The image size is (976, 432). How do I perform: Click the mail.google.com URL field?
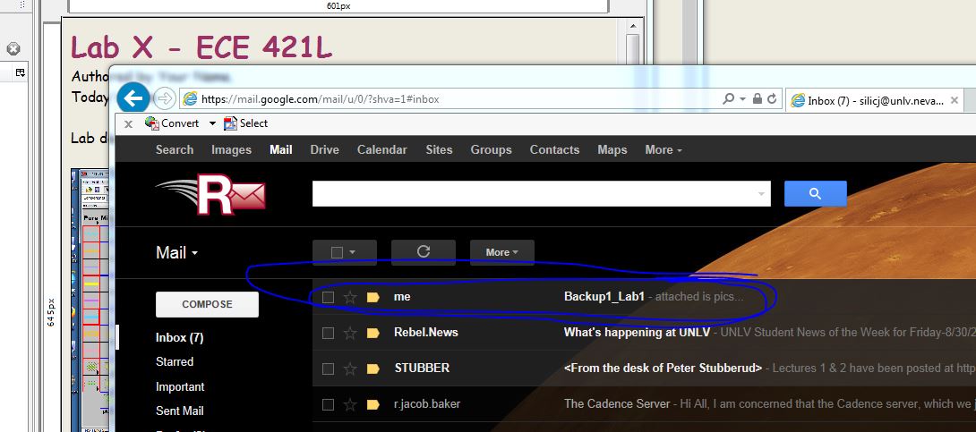449,98
